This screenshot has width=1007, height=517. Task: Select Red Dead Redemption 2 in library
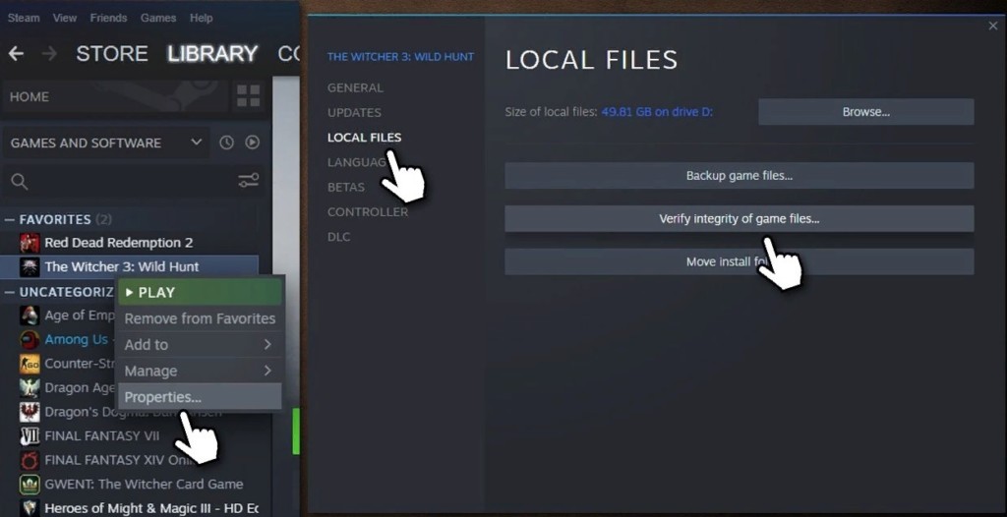pos(118,243)
